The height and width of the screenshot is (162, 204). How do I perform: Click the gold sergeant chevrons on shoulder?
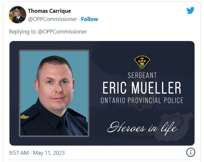pos(25,117)
